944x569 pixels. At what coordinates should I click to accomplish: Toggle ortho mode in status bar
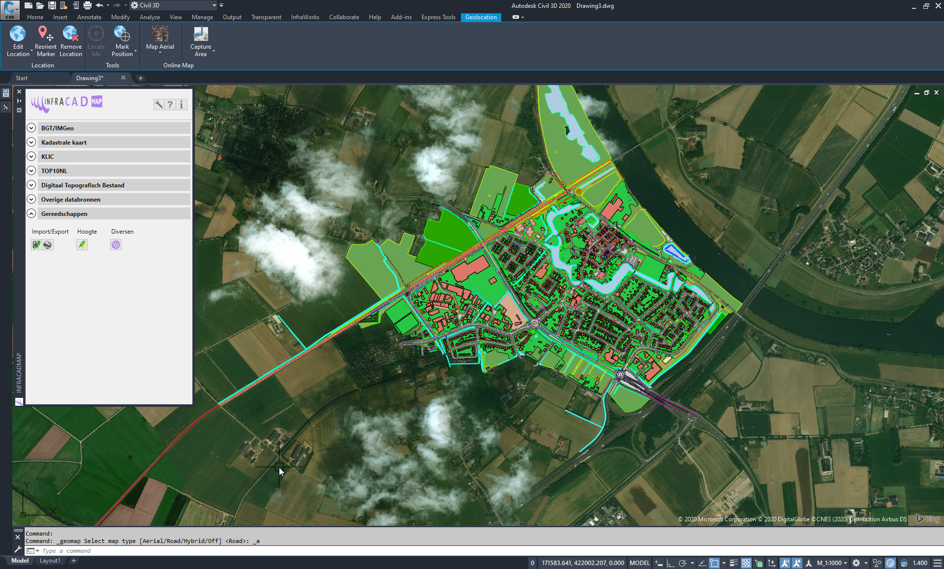pyautogui.click(x=670, y=563)
